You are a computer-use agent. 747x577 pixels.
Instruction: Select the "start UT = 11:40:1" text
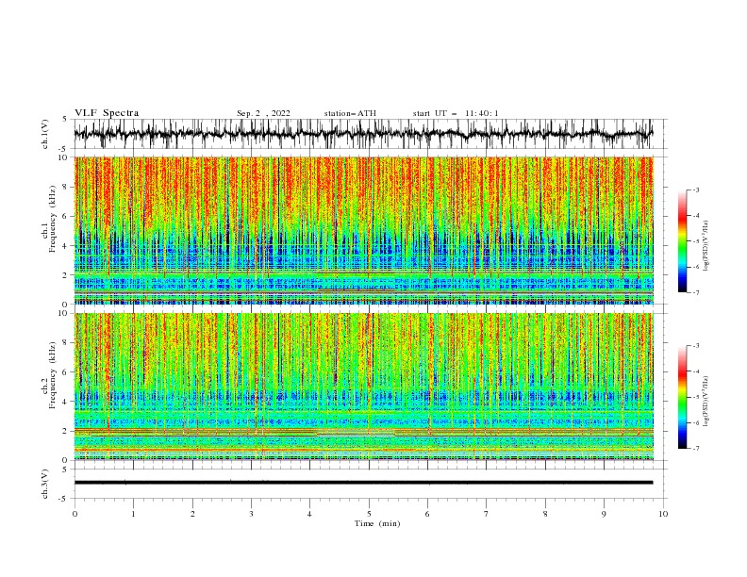(x=456, y=113)
